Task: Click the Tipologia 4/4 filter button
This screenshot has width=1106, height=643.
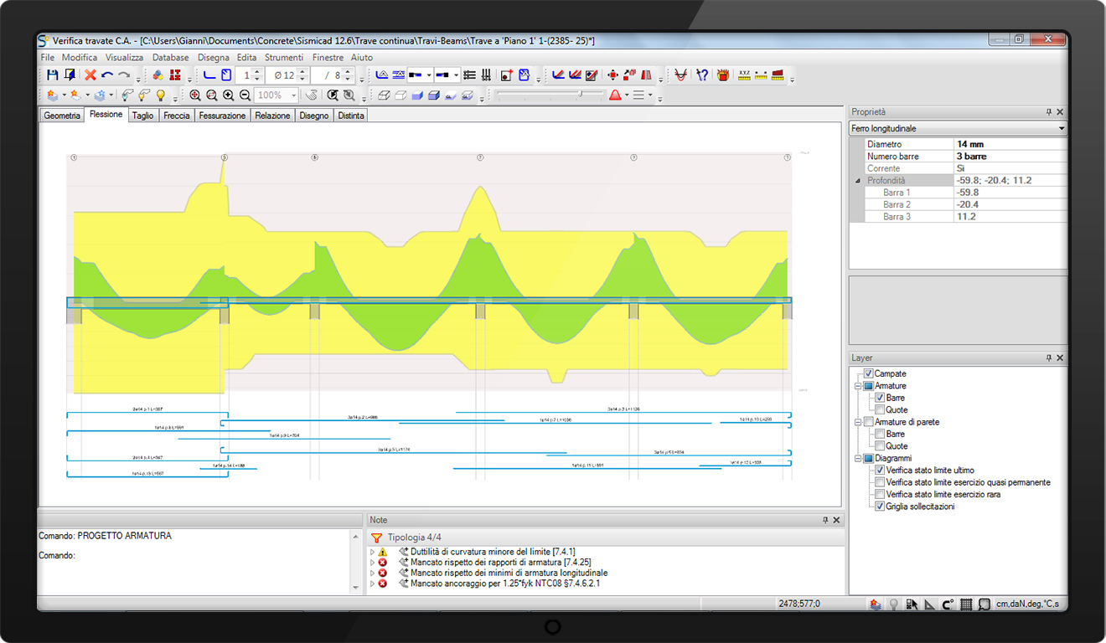Action: (x=376, y=538)
